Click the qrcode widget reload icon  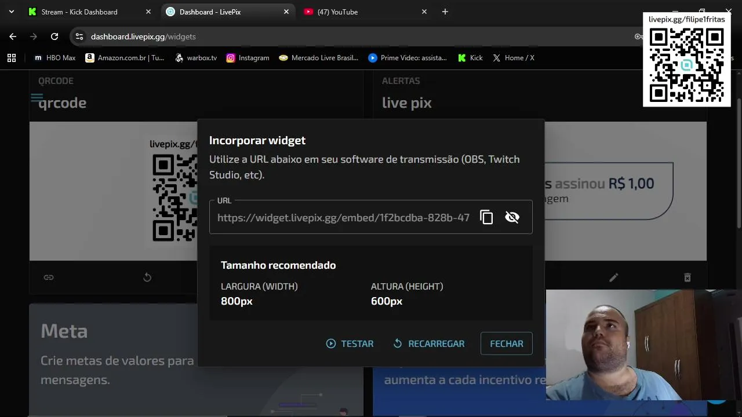tap(147, 277)
